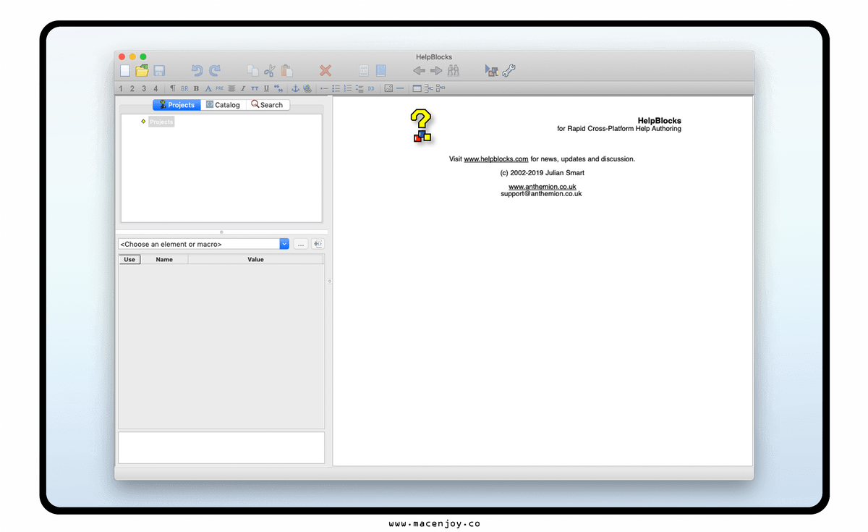Paste from clipboard icon

point(287,71)
